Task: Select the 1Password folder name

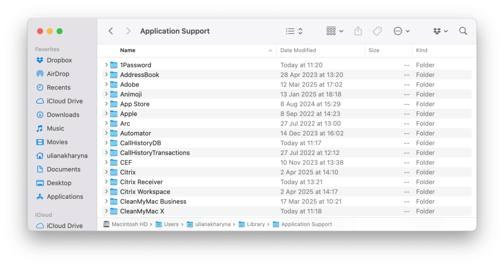Action: point(136,65)
